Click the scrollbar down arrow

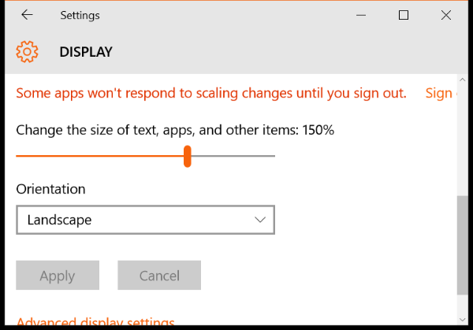point(463,320)
